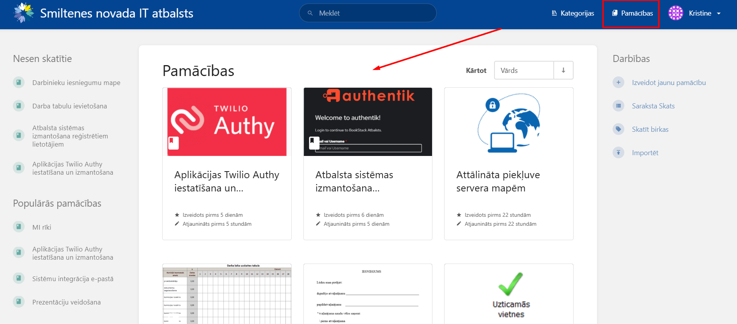
Task: Click the Kategorijas shelf icon
Action: (x=554, y=13)
